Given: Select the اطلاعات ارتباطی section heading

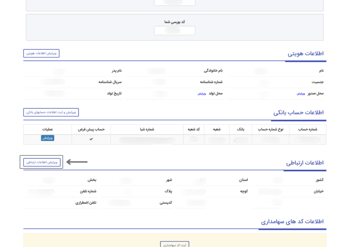Looking at the screenshot, I should 305,163.
